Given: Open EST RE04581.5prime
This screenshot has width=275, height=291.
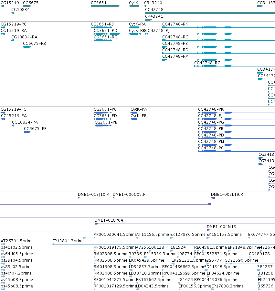Looking at the screenshot, I should coord(210,247).
